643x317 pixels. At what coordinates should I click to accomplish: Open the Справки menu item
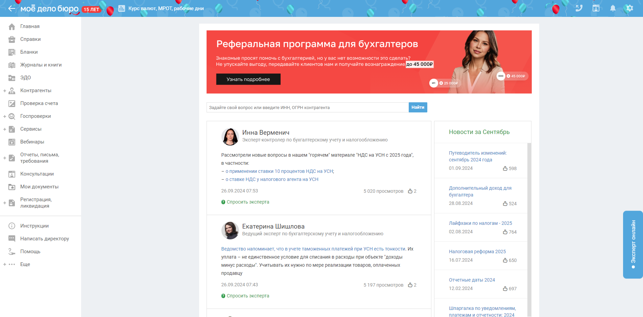30,39
